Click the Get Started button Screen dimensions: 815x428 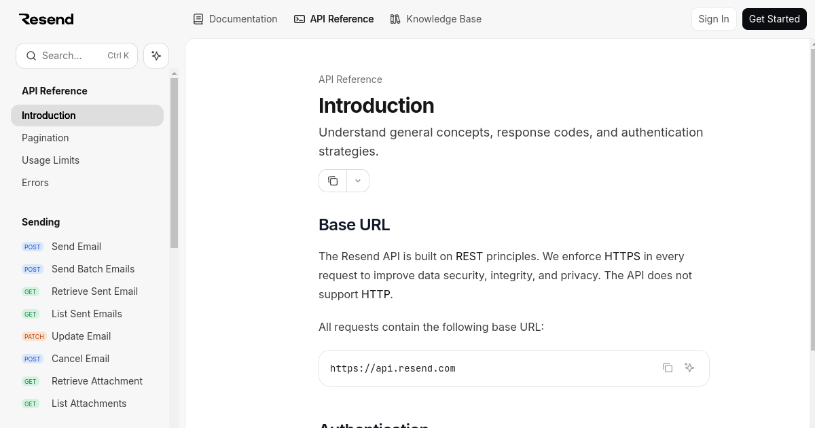[x=774, y=19]
